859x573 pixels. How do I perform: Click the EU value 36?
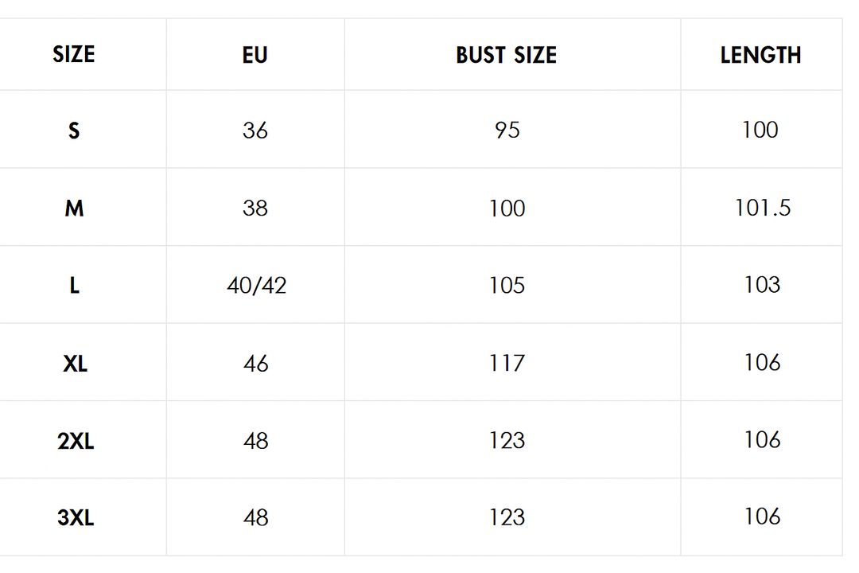pos(255,131)
